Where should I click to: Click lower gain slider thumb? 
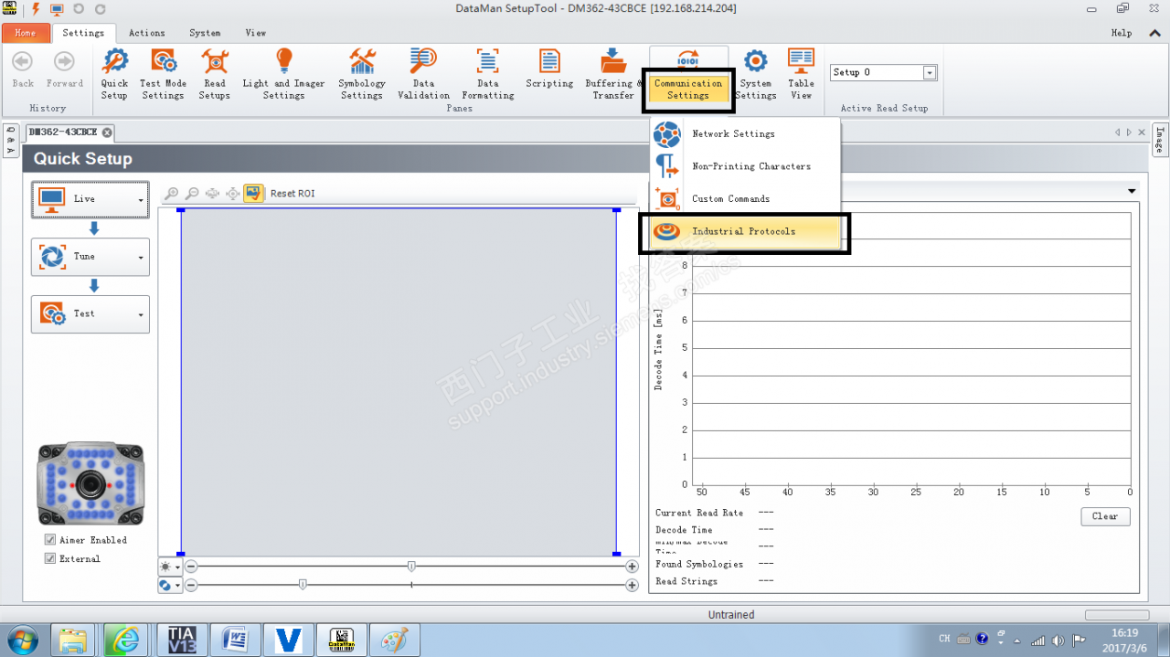click(x=303, y=585)
